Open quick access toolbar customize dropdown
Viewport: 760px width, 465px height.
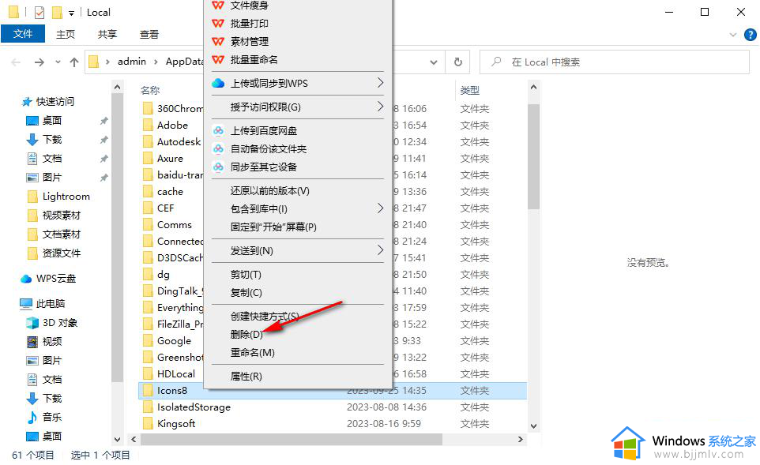[71, 13]
